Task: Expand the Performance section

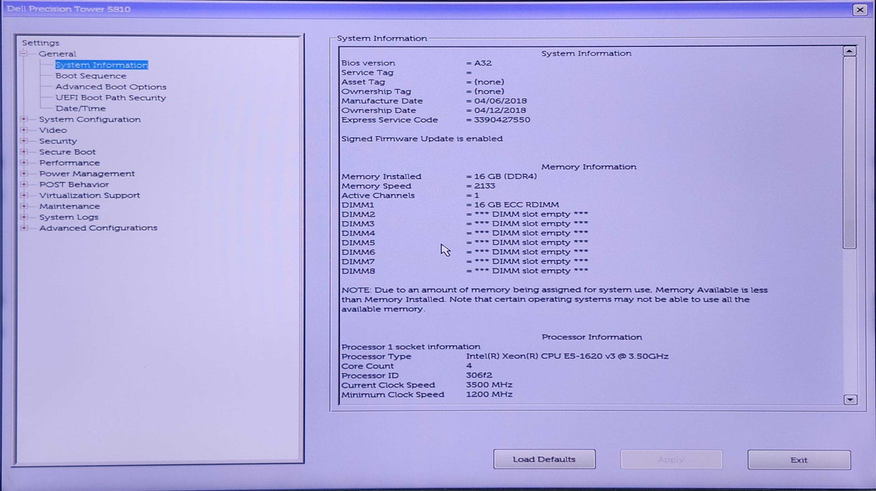Action: coord(24,162)
